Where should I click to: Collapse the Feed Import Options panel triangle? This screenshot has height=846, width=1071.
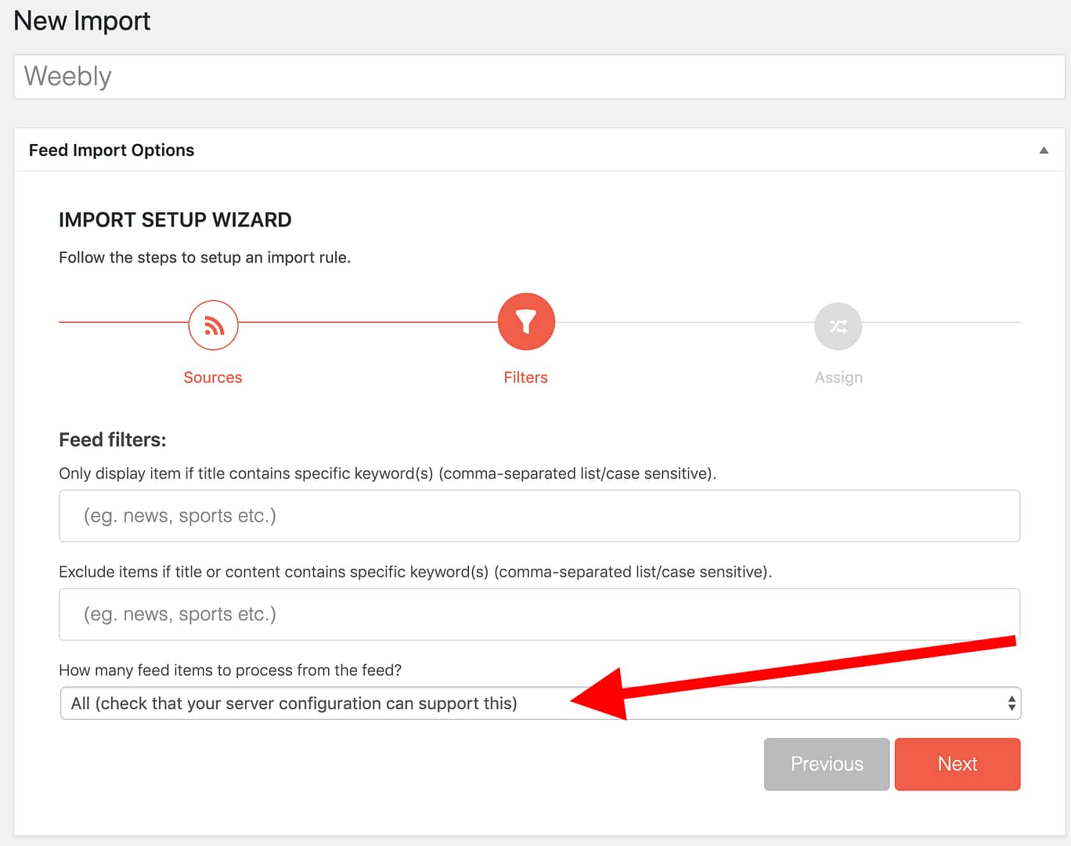point(1043,150)
